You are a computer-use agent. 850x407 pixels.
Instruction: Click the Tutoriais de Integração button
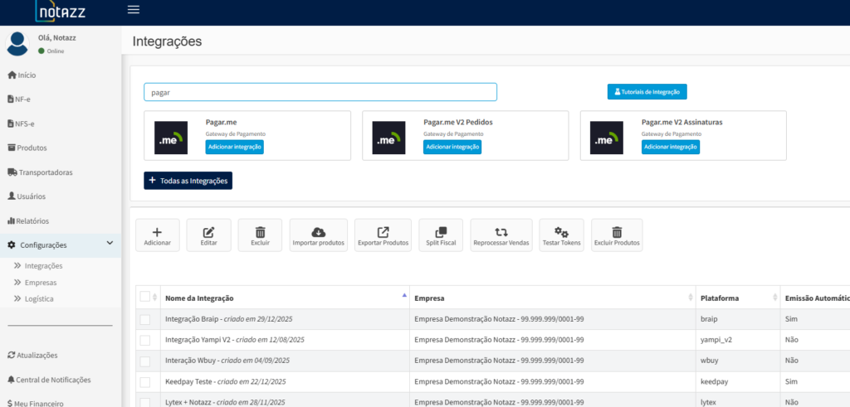[x=647, y=92]
